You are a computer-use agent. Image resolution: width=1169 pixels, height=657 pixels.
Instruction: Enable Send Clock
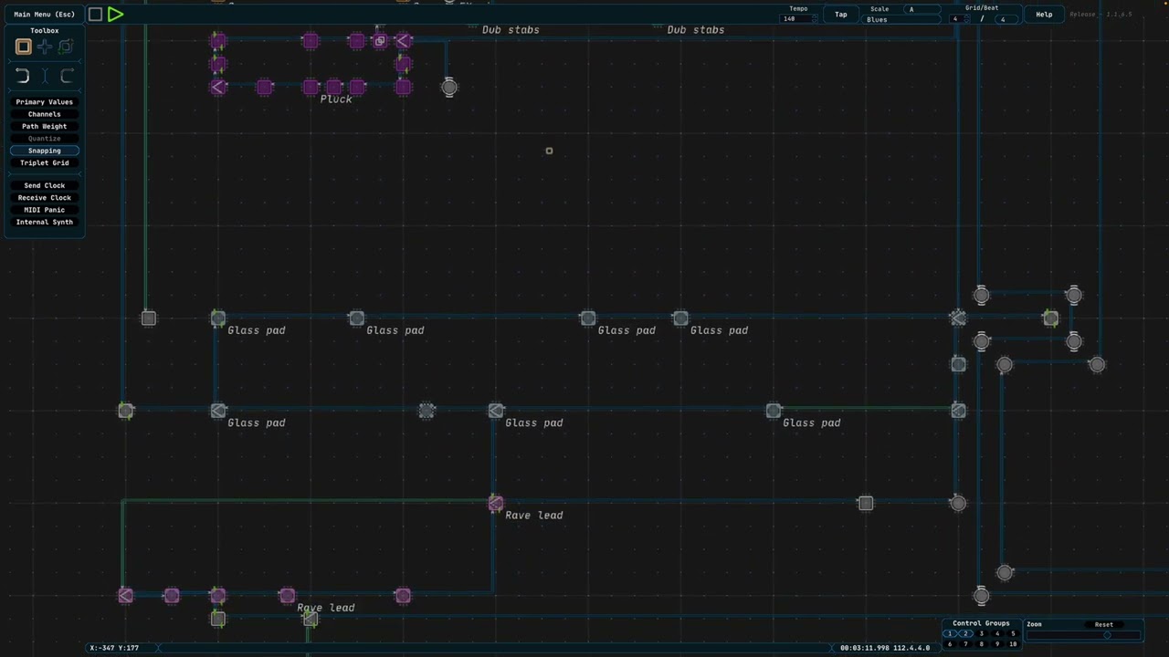[44, 185]
